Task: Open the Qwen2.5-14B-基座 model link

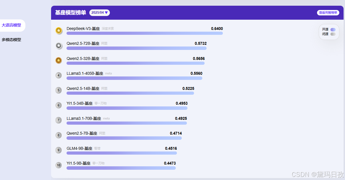Action: coord(83,88)
